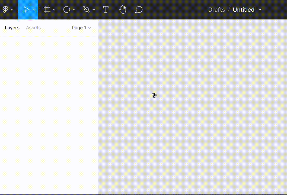This screenshot has height=195, width=287.
Task: Expand the chevron beside the Figma logo
Action: [x=12, y=9]
